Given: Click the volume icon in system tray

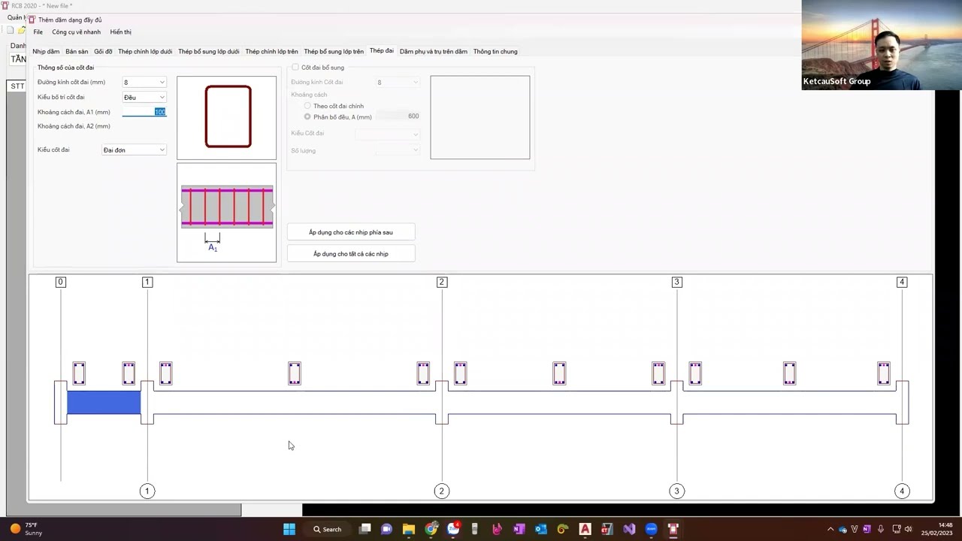Looking at the screenshot, I should [909, 529].
